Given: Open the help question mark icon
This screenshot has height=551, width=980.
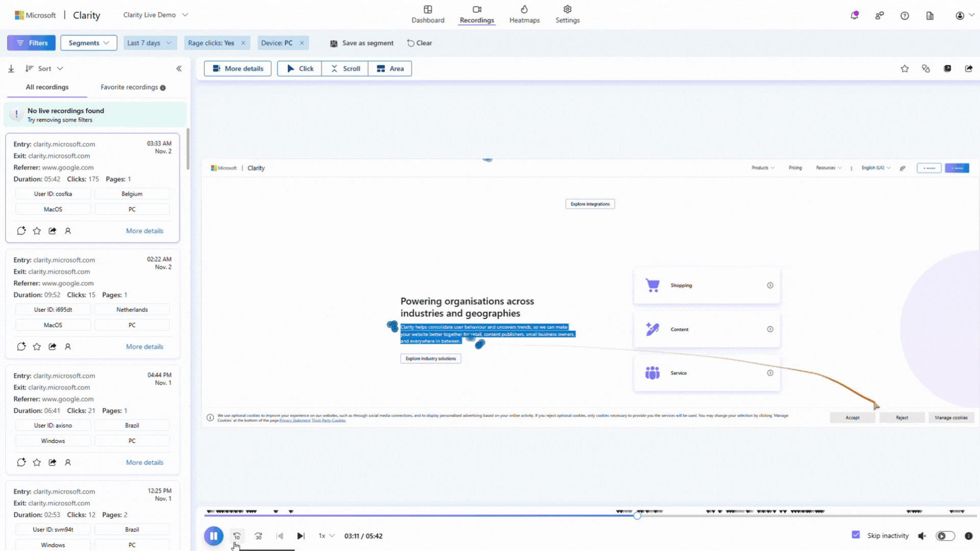Looking at the screenshot, I should point(904,16).
